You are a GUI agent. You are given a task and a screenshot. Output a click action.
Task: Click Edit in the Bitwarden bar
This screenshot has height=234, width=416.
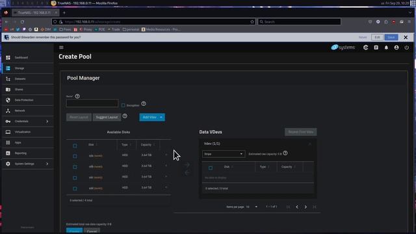[x=377, y=38]
